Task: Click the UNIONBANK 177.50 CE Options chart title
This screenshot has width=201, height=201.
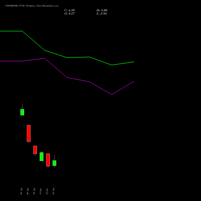Action: [31, 6]
